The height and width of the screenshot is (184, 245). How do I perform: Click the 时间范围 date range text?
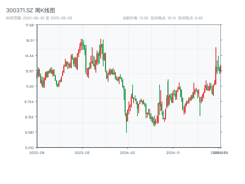pyautogui.click(x=39, y=18)
